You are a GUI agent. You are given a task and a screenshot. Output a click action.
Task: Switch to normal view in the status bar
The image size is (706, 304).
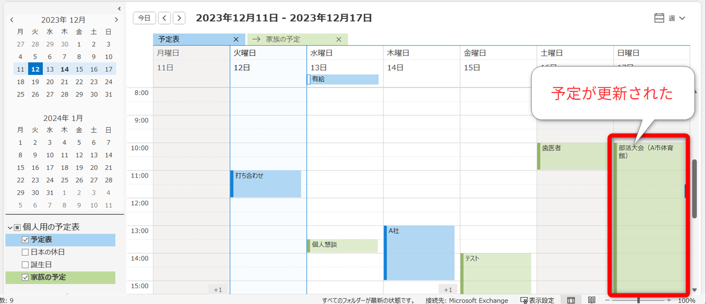[571, 300]
